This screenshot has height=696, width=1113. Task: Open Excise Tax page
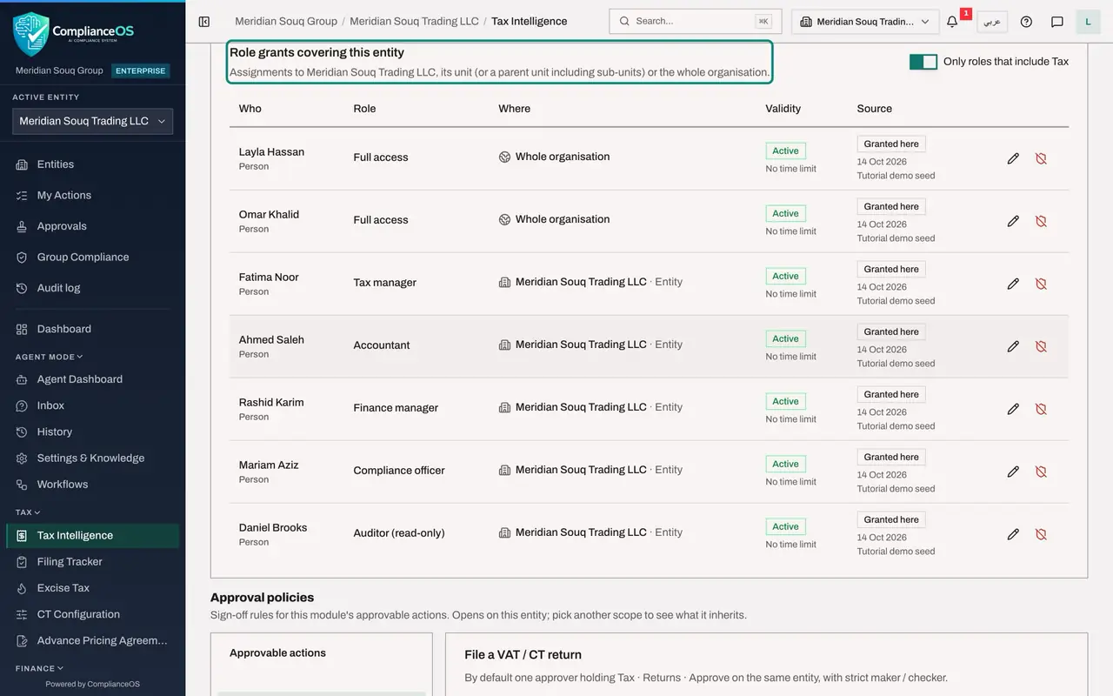point(92,588)
